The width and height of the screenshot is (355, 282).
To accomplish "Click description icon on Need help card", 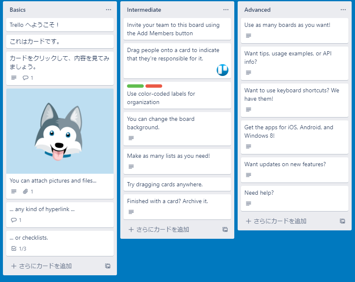I will click(x=249, y=204).
